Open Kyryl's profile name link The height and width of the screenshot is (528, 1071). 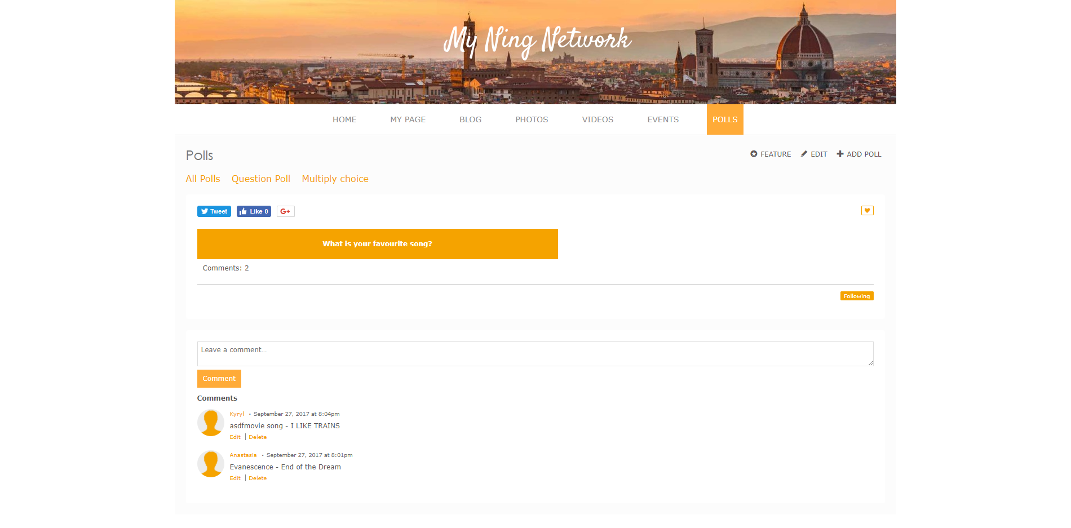(237, 414)
